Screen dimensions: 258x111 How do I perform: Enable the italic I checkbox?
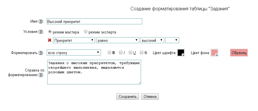tap(121, 53)
